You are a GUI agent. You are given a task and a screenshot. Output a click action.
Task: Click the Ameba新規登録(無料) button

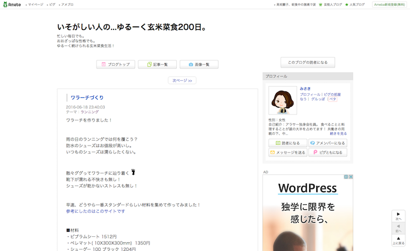[x=389, y=5]
